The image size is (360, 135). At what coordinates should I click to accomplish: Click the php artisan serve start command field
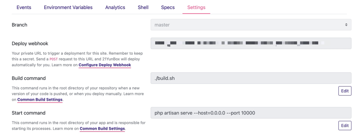[x=251, y=113]
